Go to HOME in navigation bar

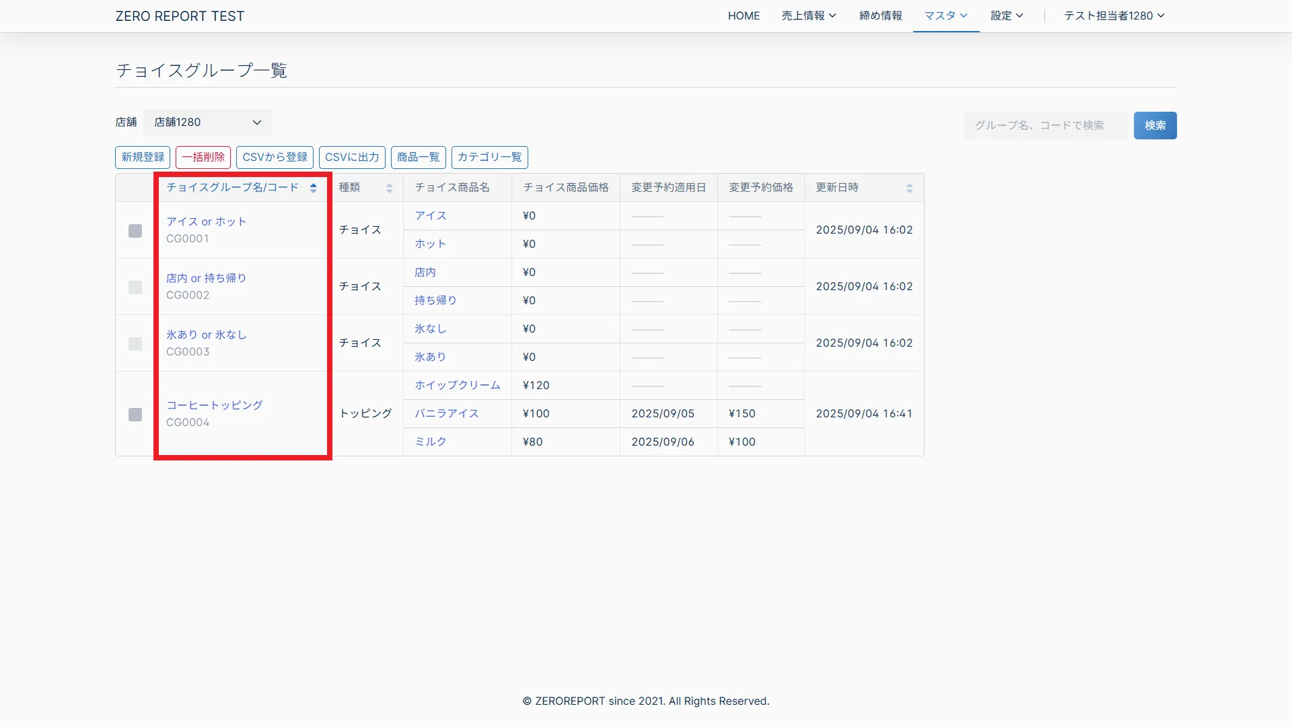click(744, 15)
